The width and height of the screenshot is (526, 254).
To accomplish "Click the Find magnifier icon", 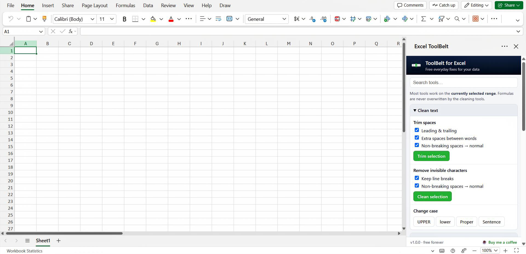I will [x=457, y=19].
